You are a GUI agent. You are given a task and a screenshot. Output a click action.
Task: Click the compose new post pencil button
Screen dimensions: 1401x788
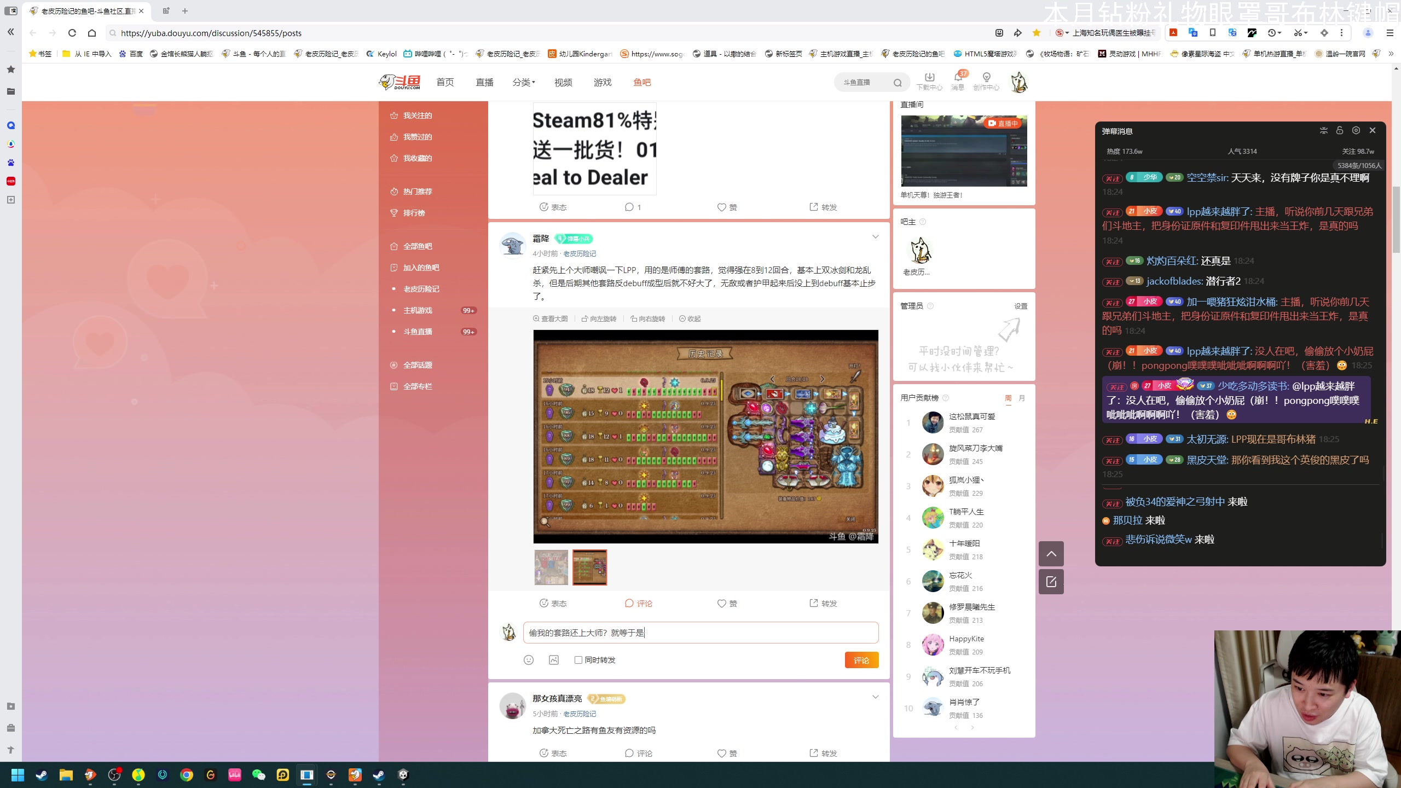[x=1051, y=582]
